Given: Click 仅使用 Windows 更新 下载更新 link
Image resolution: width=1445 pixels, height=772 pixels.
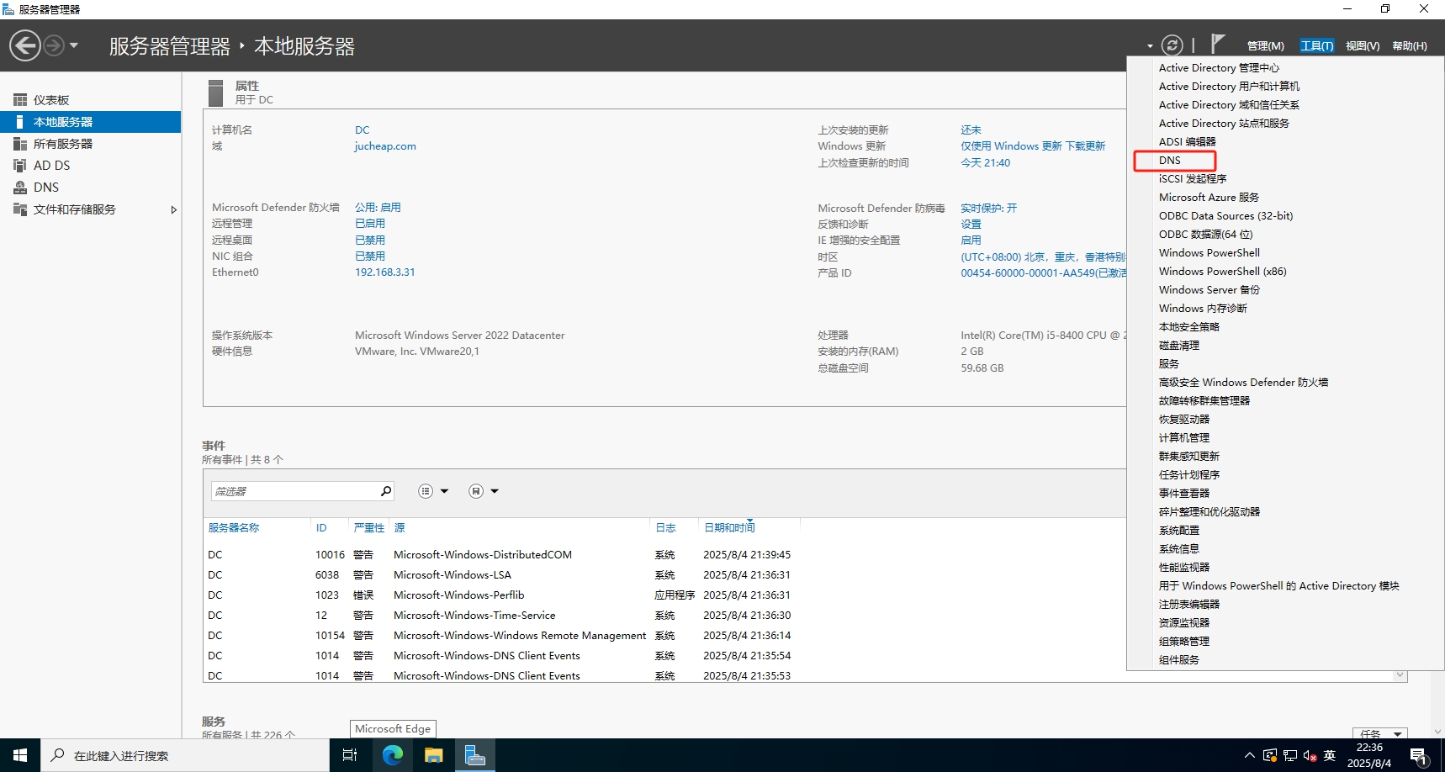Looking at the screenshot, I should click(1033, 146).
